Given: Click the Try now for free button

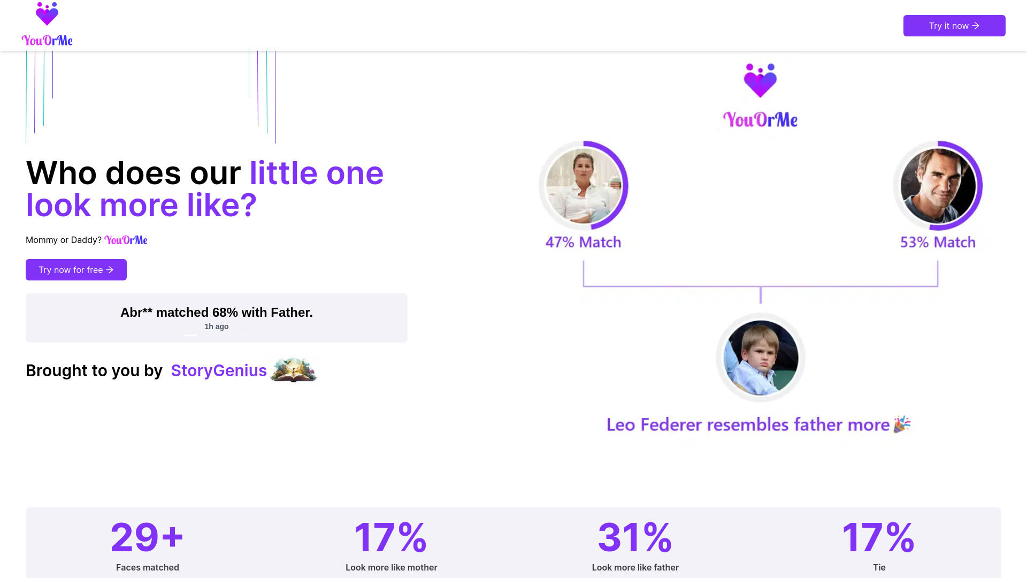Looking at the screenshot, I should (x=76, y=270).
